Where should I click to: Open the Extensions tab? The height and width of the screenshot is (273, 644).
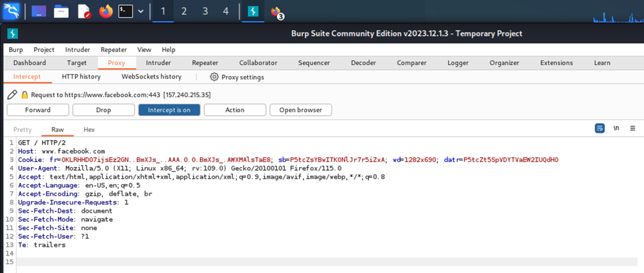click(x=556, y=63)
